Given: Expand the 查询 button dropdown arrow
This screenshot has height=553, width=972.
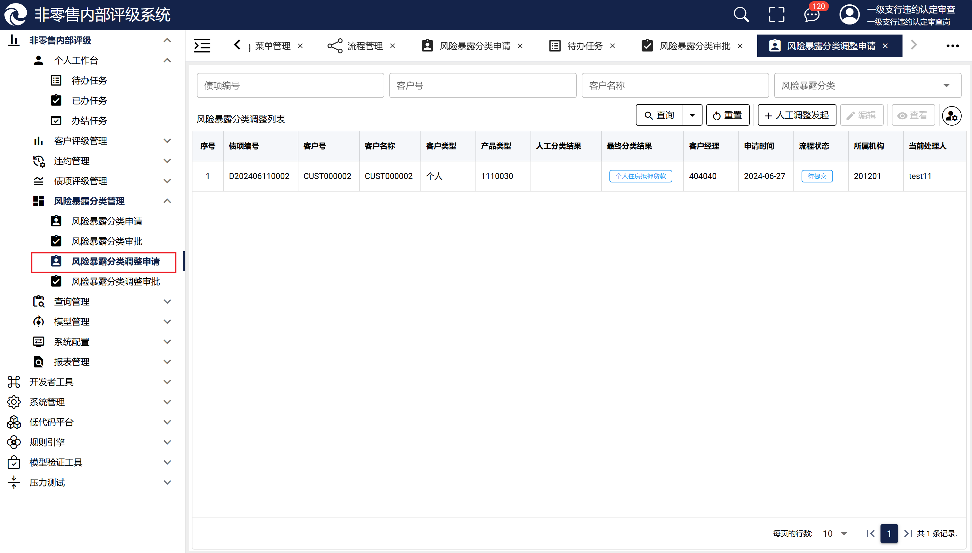Looking at the screenshot, I should (x=692, y=115).
